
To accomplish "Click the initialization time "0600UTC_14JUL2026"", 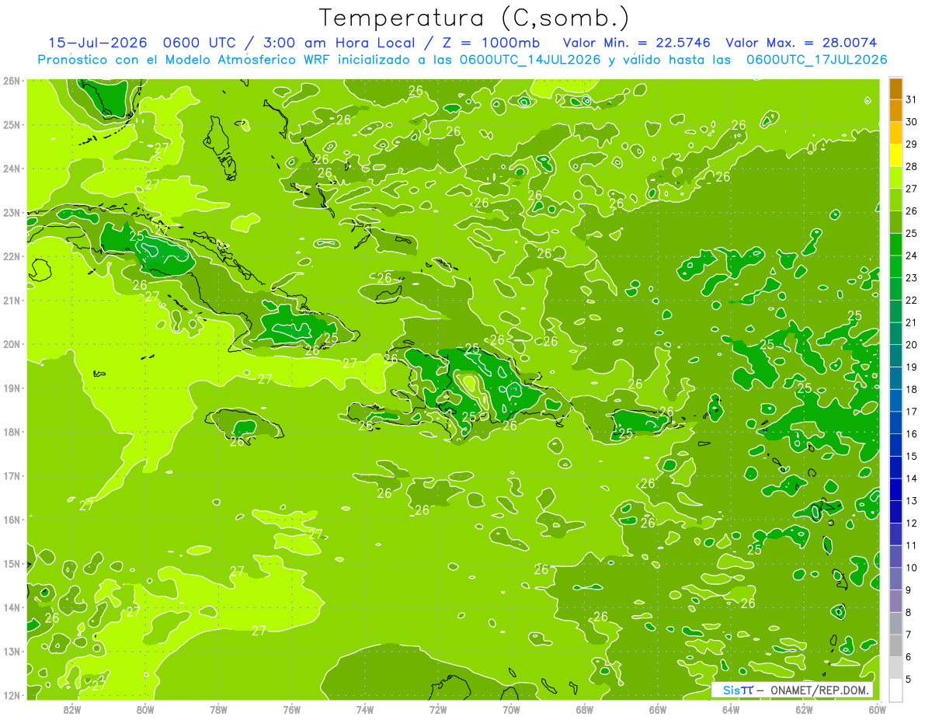I will click(x=530, y=59).
